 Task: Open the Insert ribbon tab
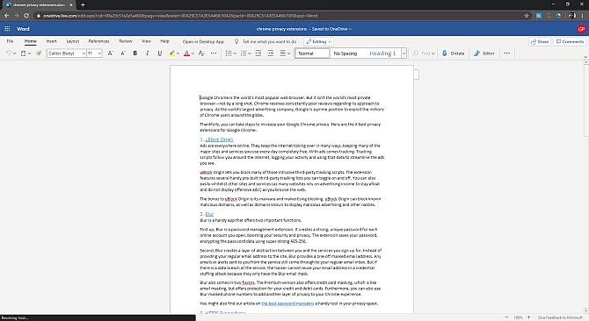click(x=52, y=41)
